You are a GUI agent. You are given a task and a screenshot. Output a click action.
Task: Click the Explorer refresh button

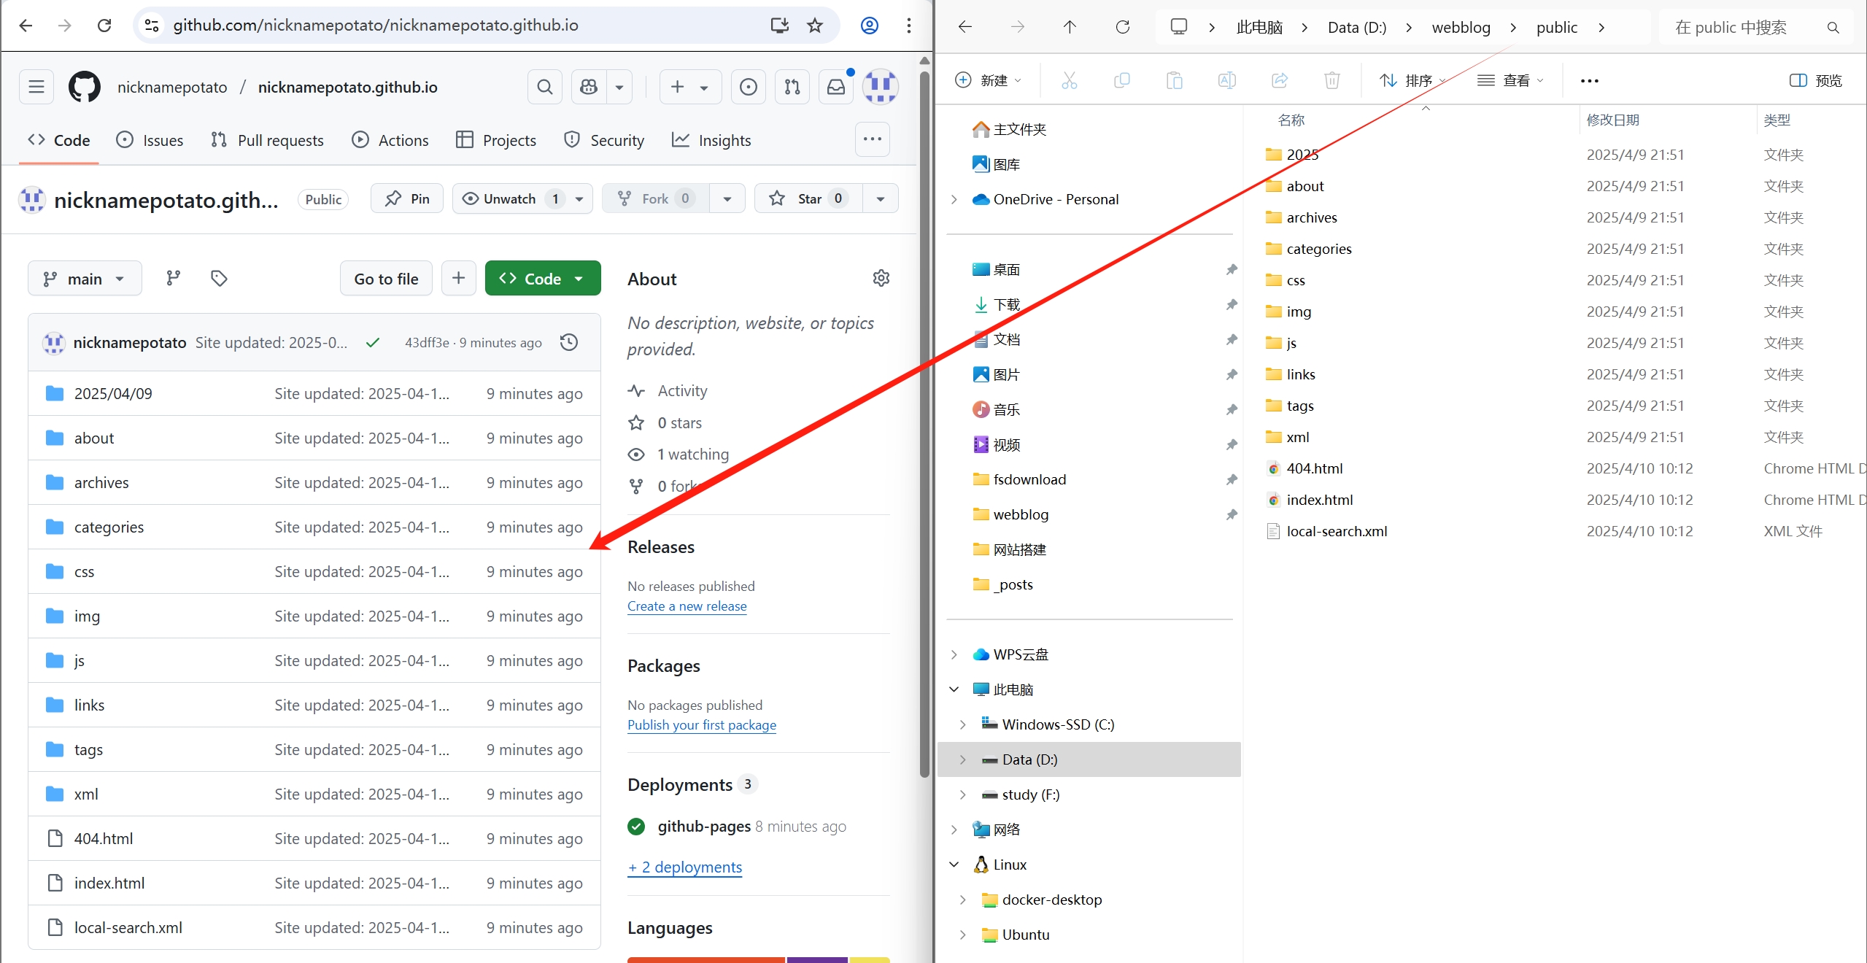click(x=1123, y=27)
